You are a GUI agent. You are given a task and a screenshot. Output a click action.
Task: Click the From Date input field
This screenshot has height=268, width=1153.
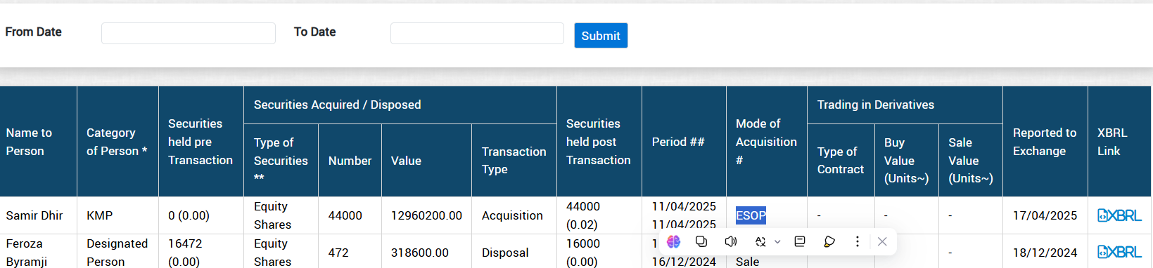(189, 33)
